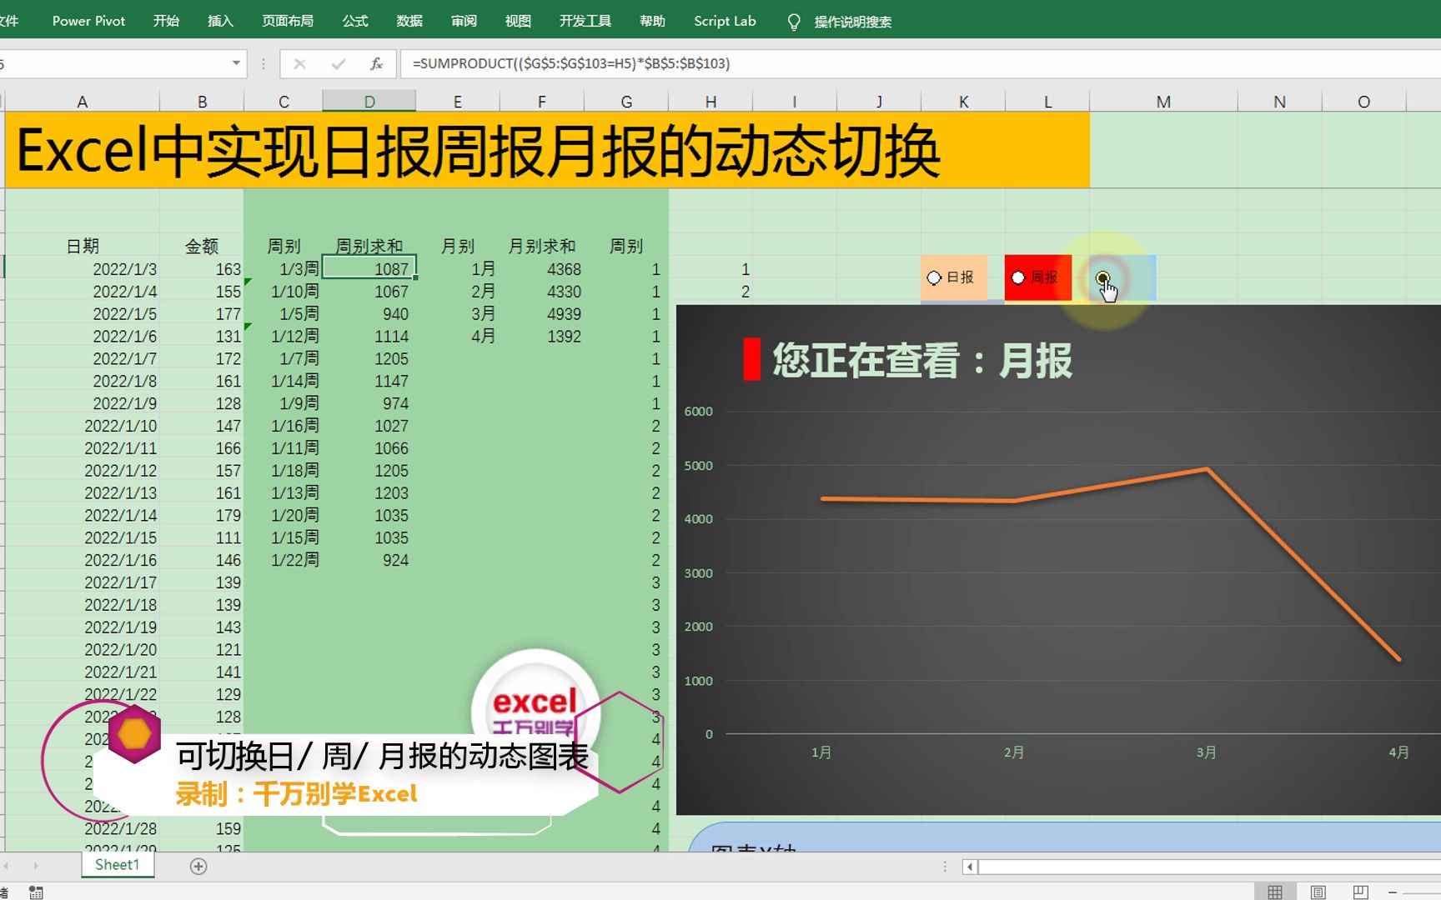Click the 3月 chart axis label
Screen dimensions: 1441x900
(1206, 752)
